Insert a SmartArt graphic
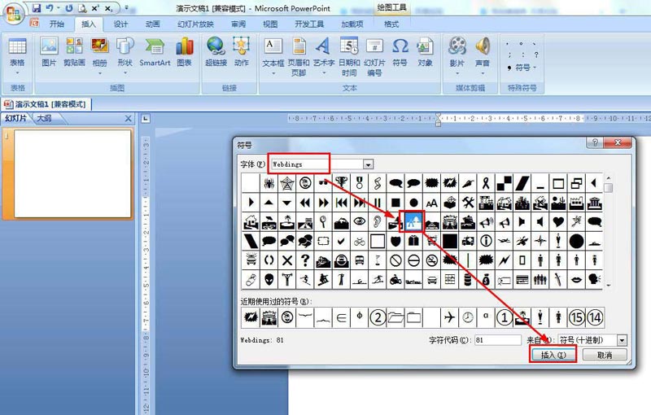651x415 pixels. pos(155,52)
